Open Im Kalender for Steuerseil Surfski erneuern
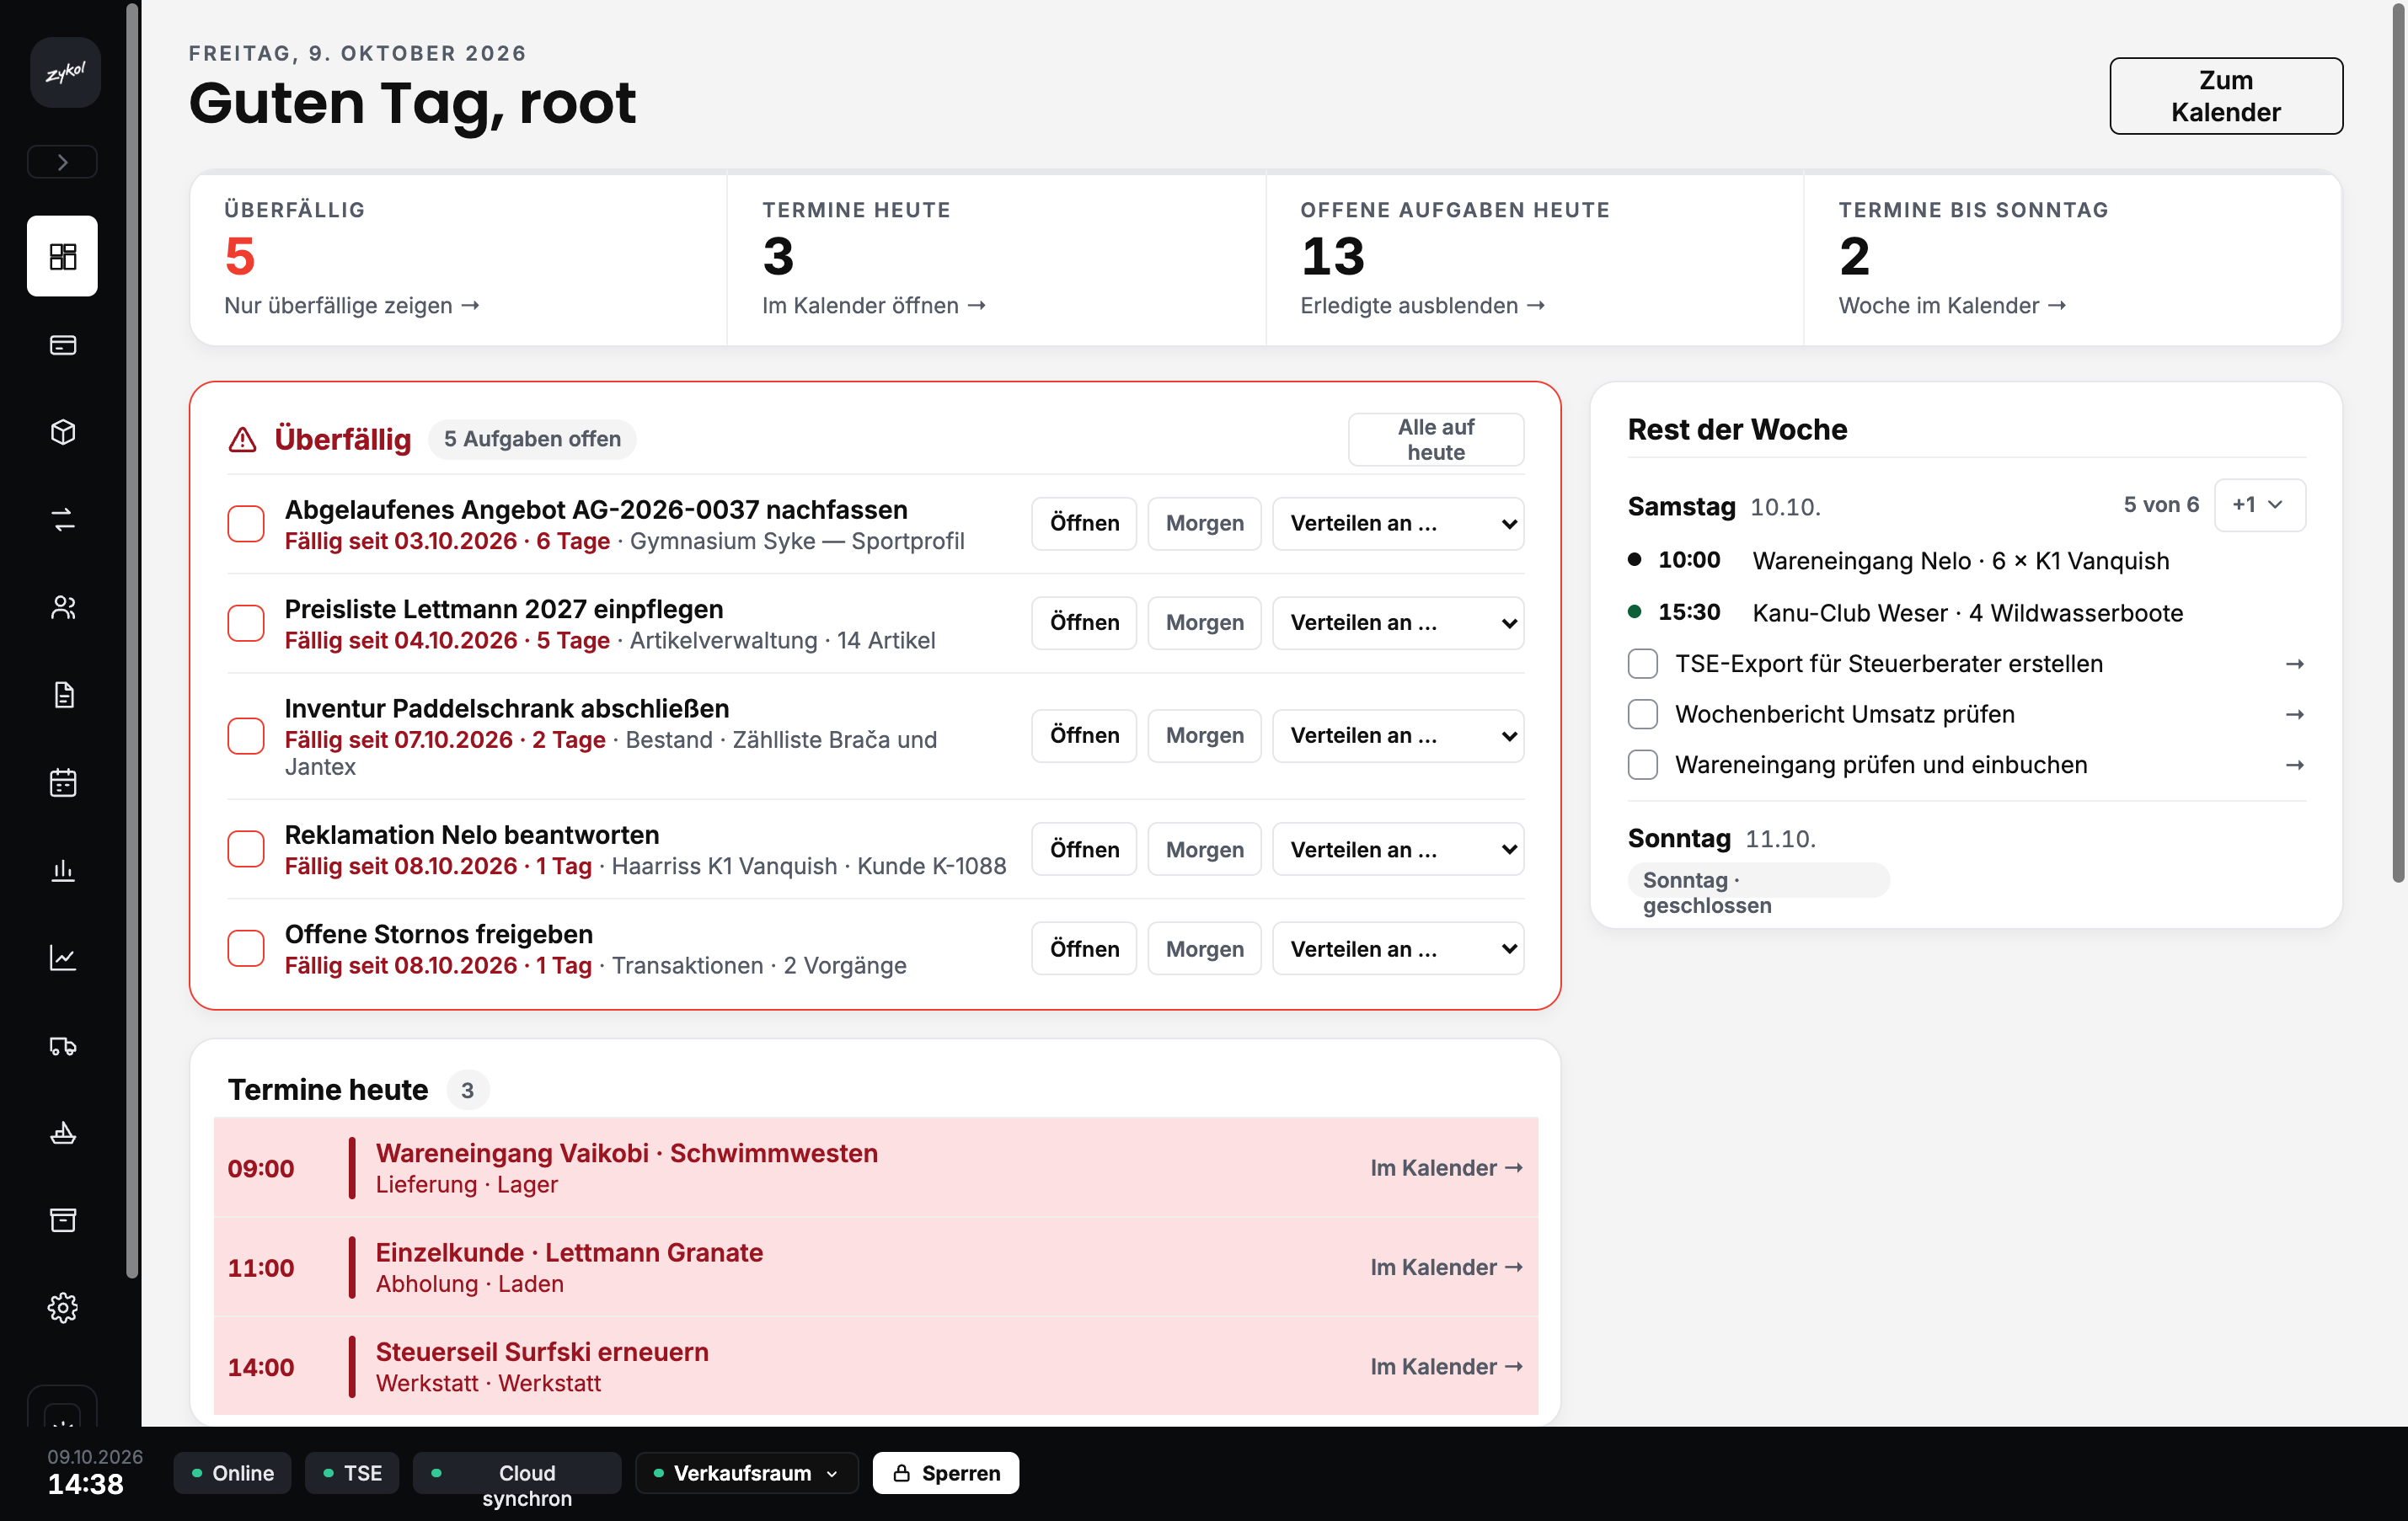The image size is (2408, 1521). pyautogui.click(x=1446, y=1366)
